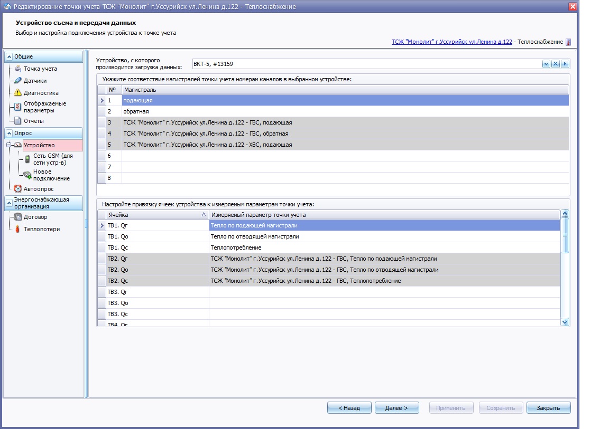The height and width of the screenshot is (429, 609).
Task: Click the Автоопрос clock icon
Action: tap(18, 189)
